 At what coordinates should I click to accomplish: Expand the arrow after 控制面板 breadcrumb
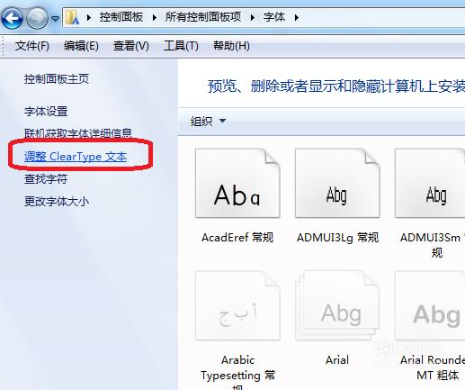155,18
